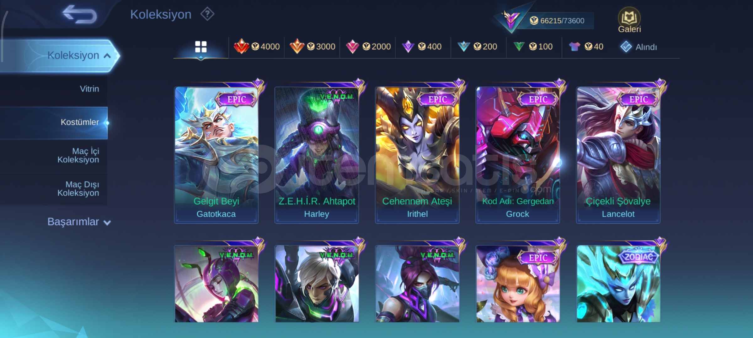Select the all-skins grid view icon
Screen dimensions: 753x338
[201, 47]
